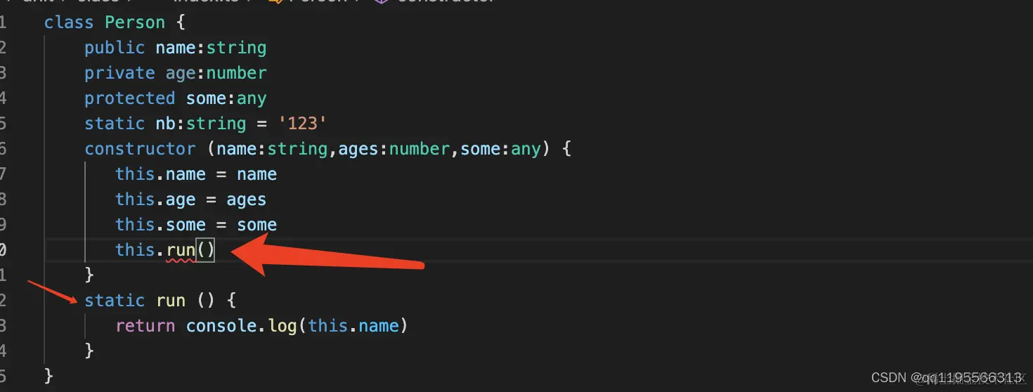Click the return keyword in run method
1033x392 pixels.
click(x=145, y=326)
